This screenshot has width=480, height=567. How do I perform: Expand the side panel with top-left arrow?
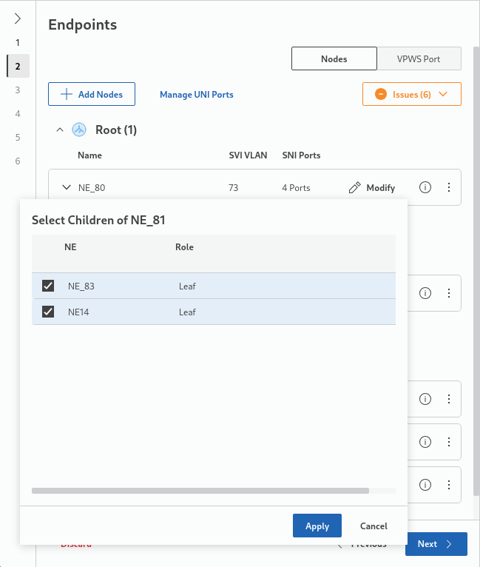18,19
